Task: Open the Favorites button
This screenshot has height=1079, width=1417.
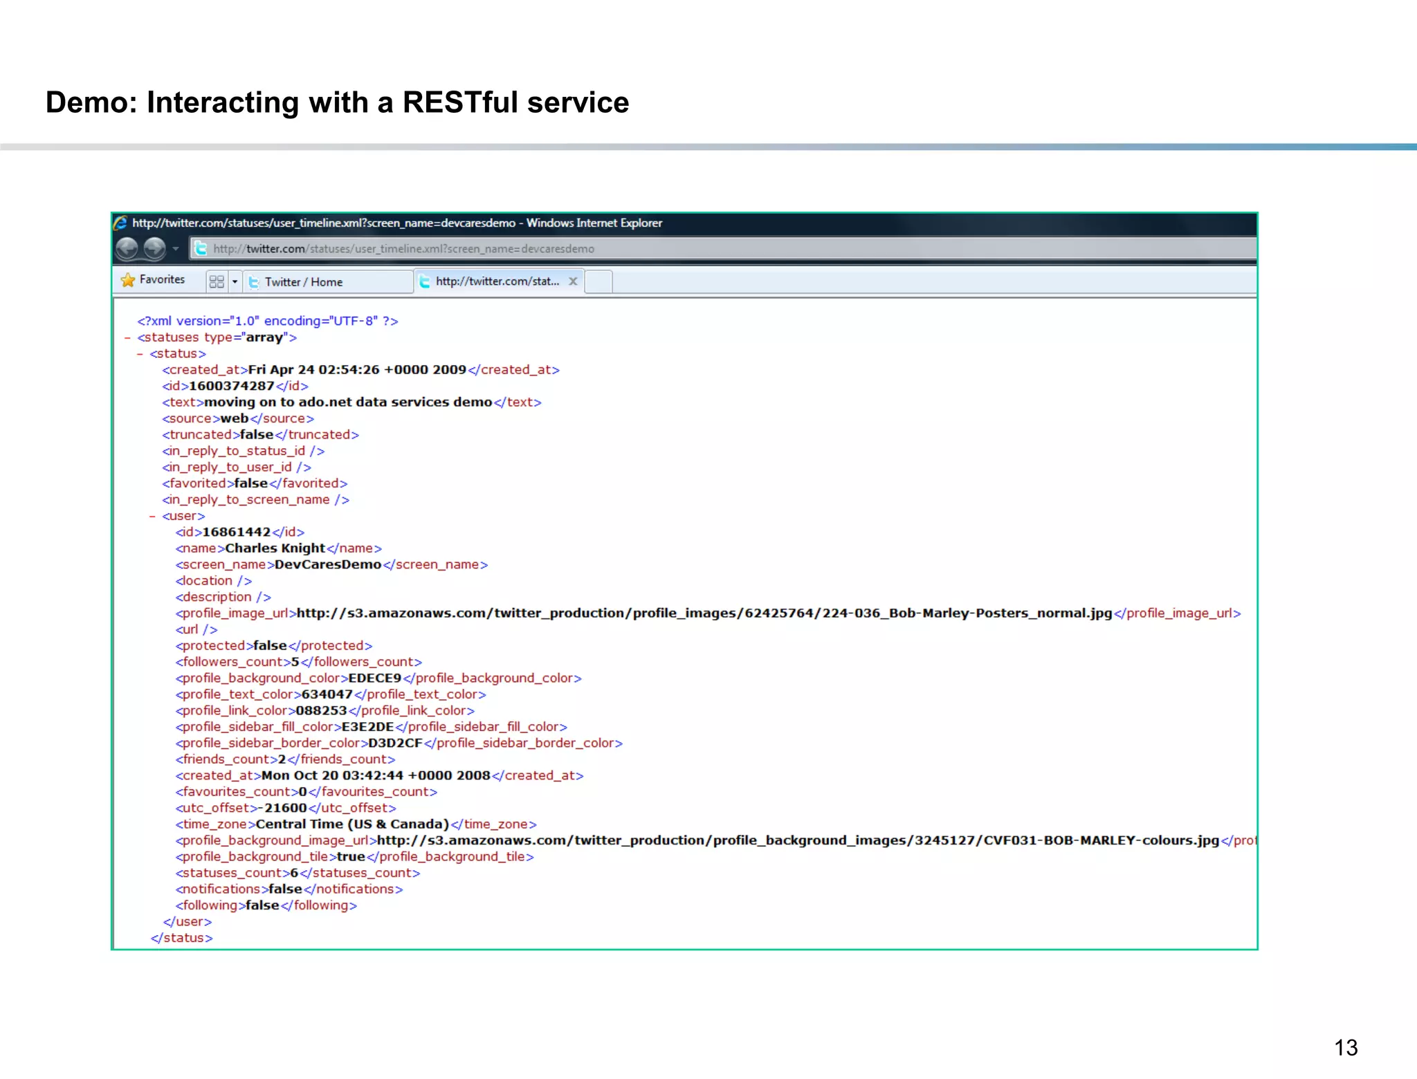Action: click(153, 280)
